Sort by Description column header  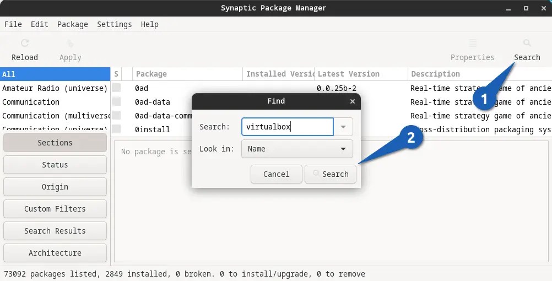479,74
